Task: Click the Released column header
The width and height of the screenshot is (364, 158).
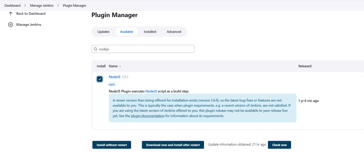Action: pyautogui.click(x=305, y=66)
